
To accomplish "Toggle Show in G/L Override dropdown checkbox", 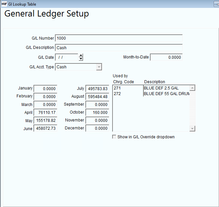I will pos(114,137).
